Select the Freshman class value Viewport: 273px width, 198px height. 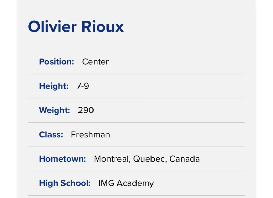tap(90, 135)
